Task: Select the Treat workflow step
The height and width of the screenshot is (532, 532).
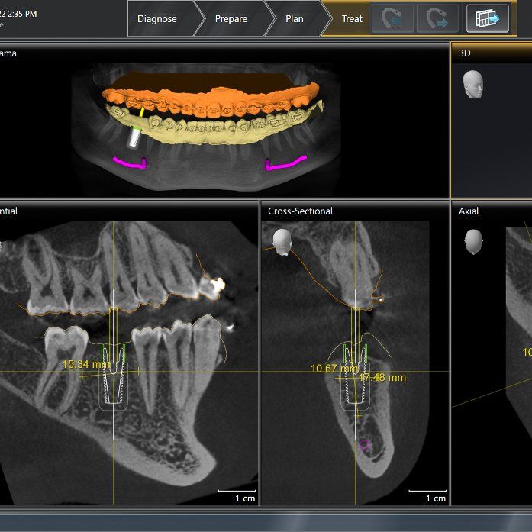Action: 352,18
